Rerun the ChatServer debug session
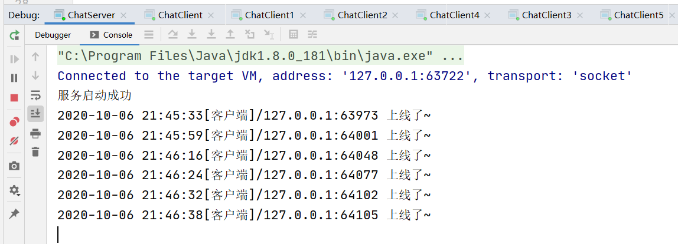 [x=14, y=35]
